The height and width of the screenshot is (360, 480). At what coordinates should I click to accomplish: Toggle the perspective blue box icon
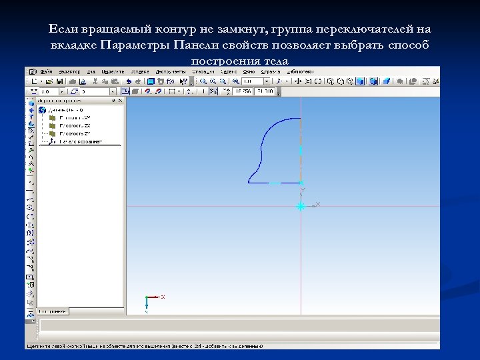[386, 81]
